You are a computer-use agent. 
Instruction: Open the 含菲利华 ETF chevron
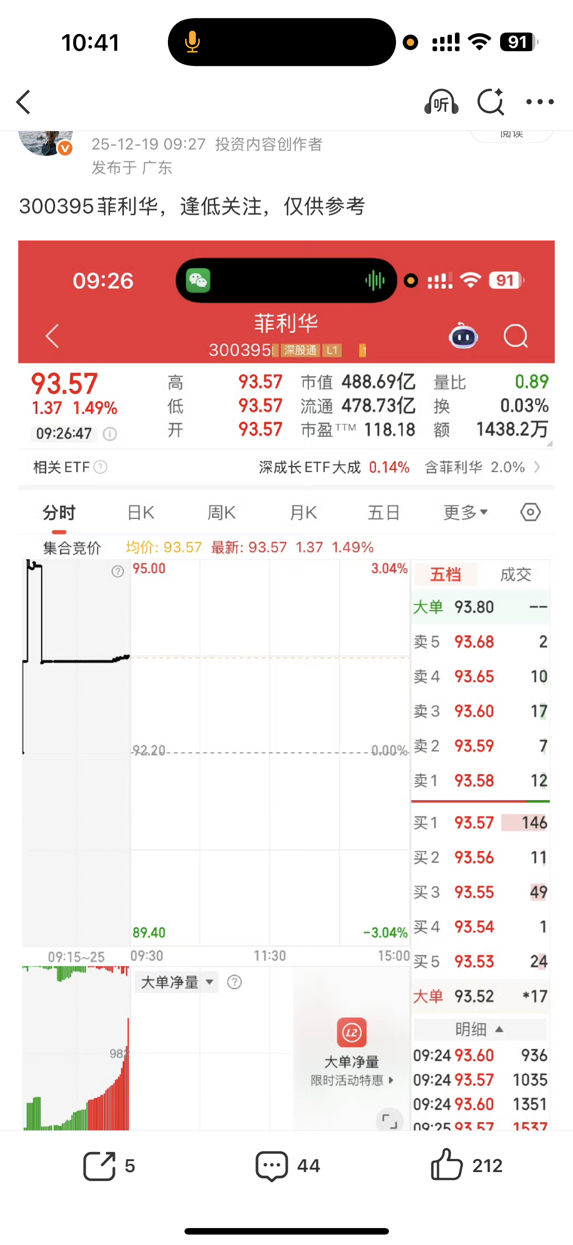point(537,468)
